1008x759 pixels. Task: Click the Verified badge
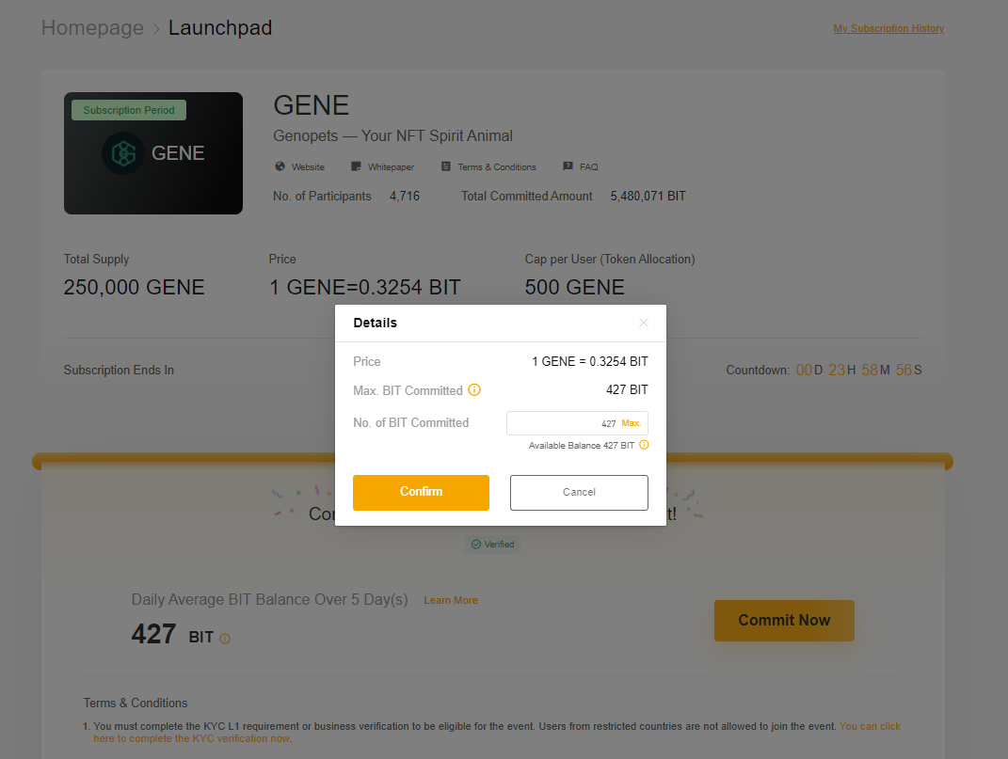(493, 545)
